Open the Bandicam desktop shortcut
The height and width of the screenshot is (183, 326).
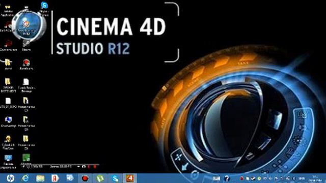pyautogui.click(x=26, y=63)
